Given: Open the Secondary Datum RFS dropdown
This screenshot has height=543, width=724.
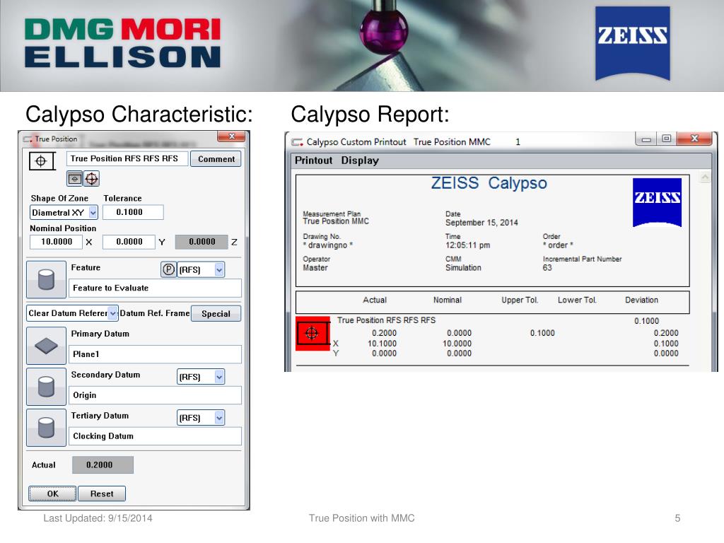Looking at the screenshot, I should 219,377.
